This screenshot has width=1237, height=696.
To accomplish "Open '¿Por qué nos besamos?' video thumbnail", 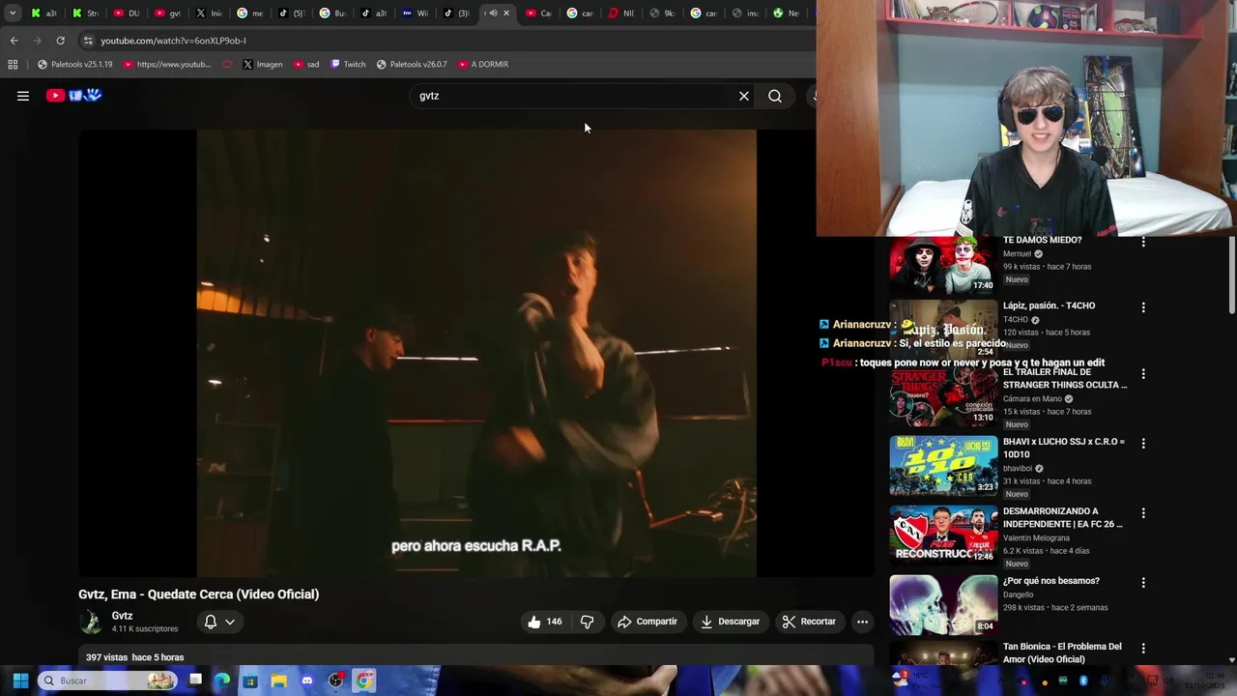I will pos(943,604).
